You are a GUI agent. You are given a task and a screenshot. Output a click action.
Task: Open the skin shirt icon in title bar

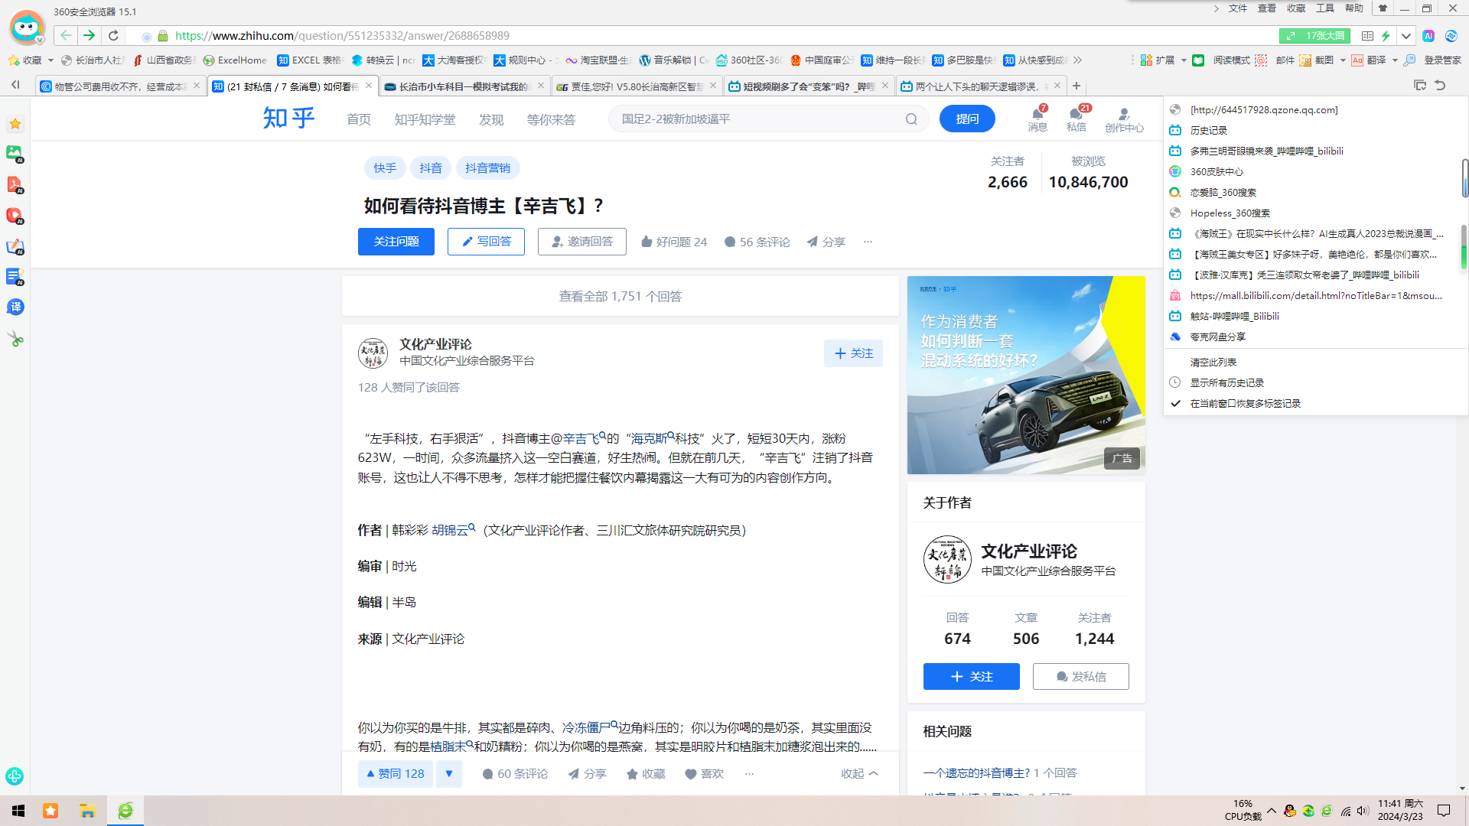point(1383,8)
